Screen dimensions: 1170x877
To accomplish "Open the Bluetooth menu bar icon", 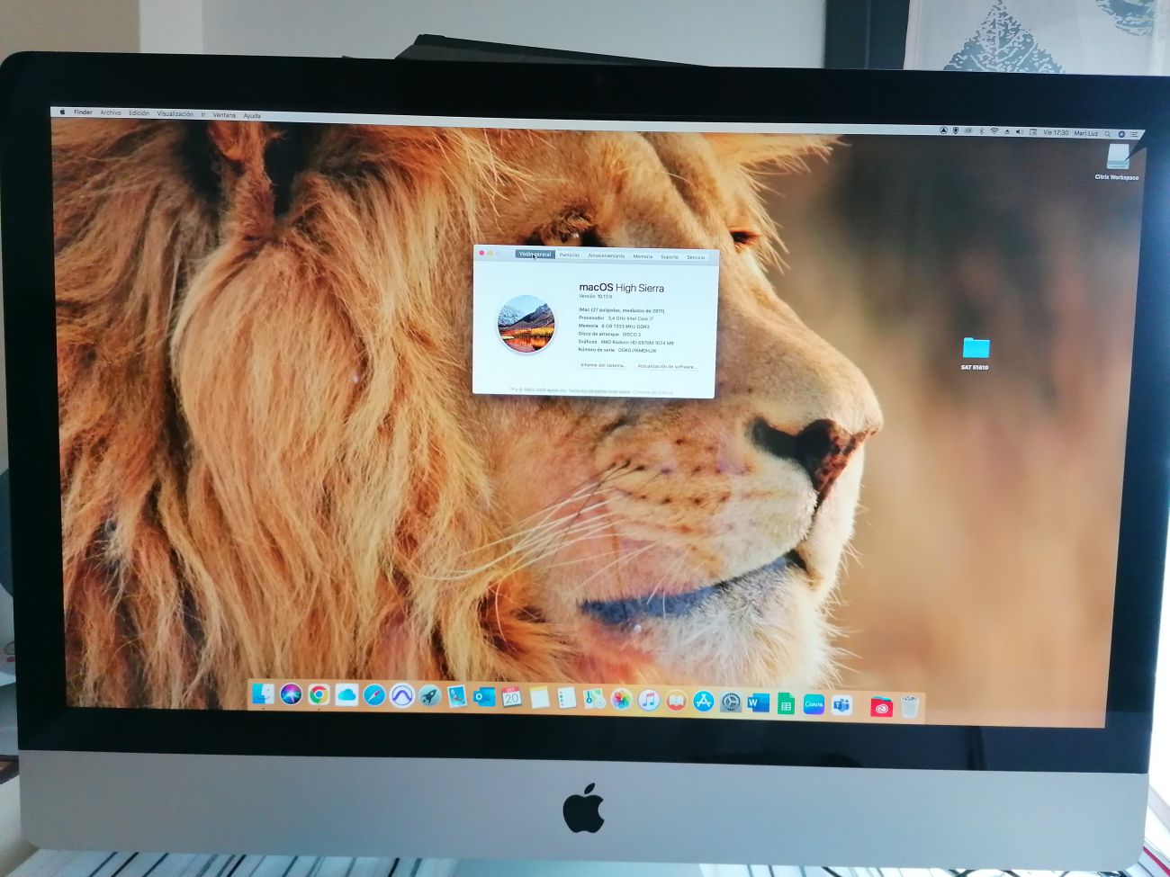I will point(981,131).
